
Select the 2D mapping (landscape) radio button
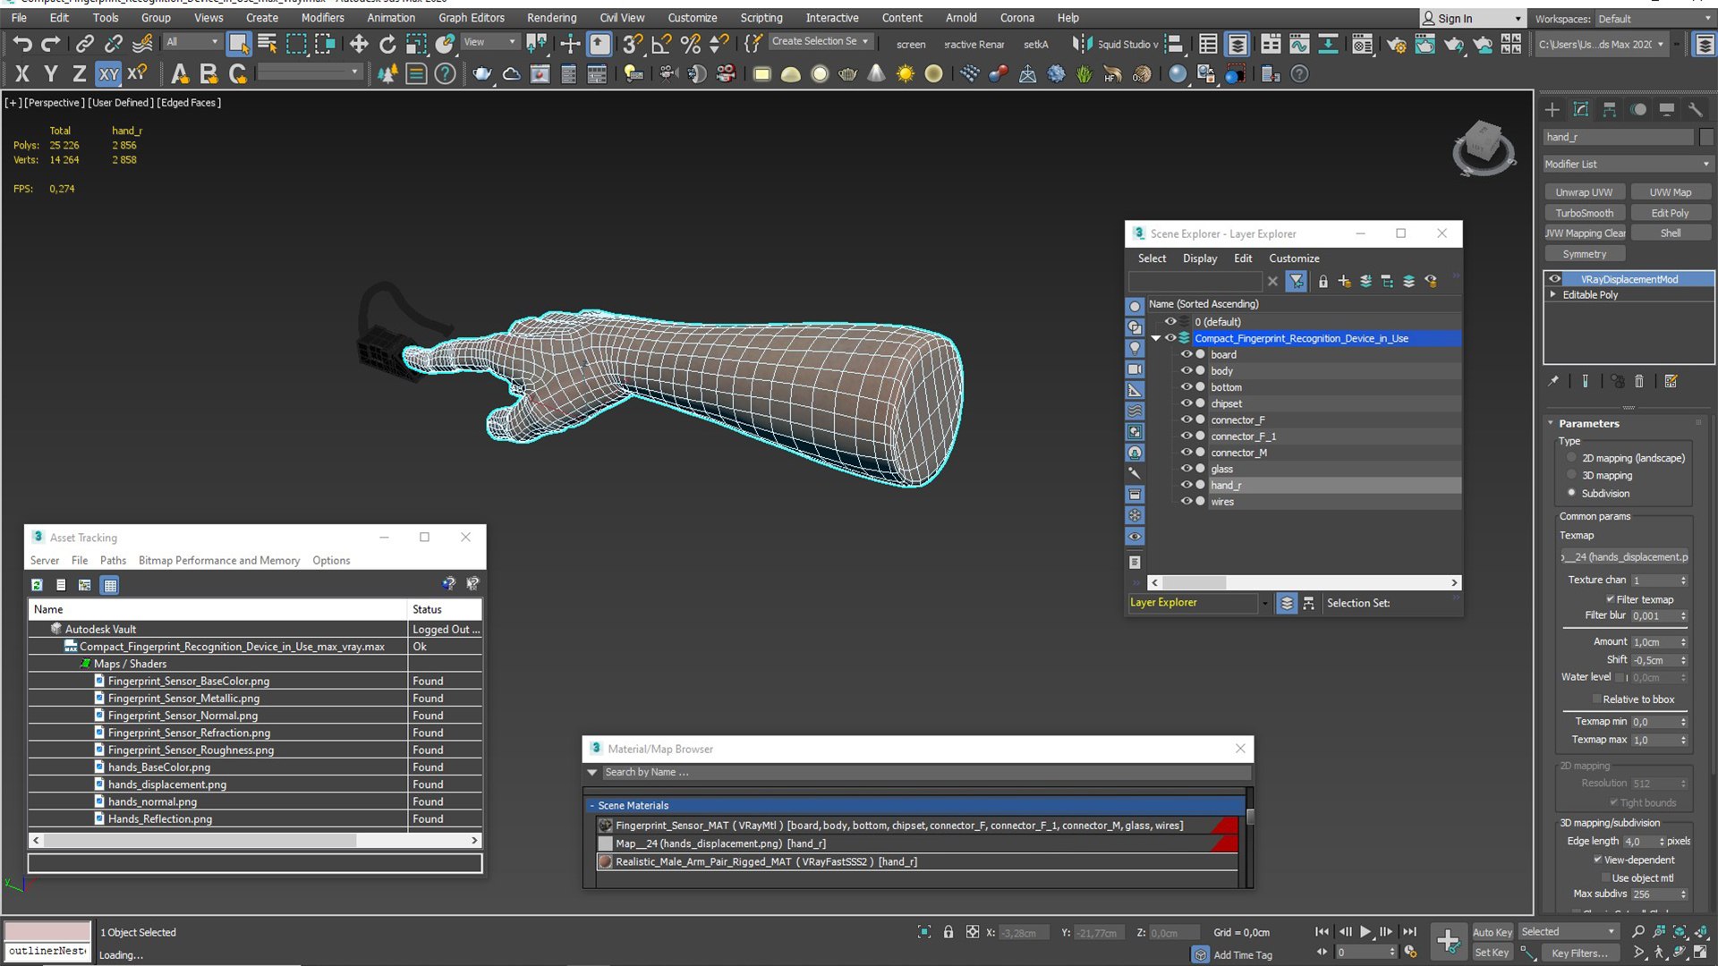click(1571, 458)
